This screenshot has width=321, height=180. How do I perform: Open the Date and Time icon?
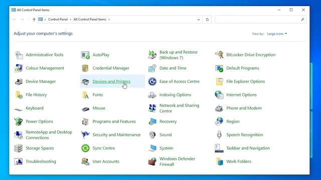pyautogui.click(x=152, y=68)
